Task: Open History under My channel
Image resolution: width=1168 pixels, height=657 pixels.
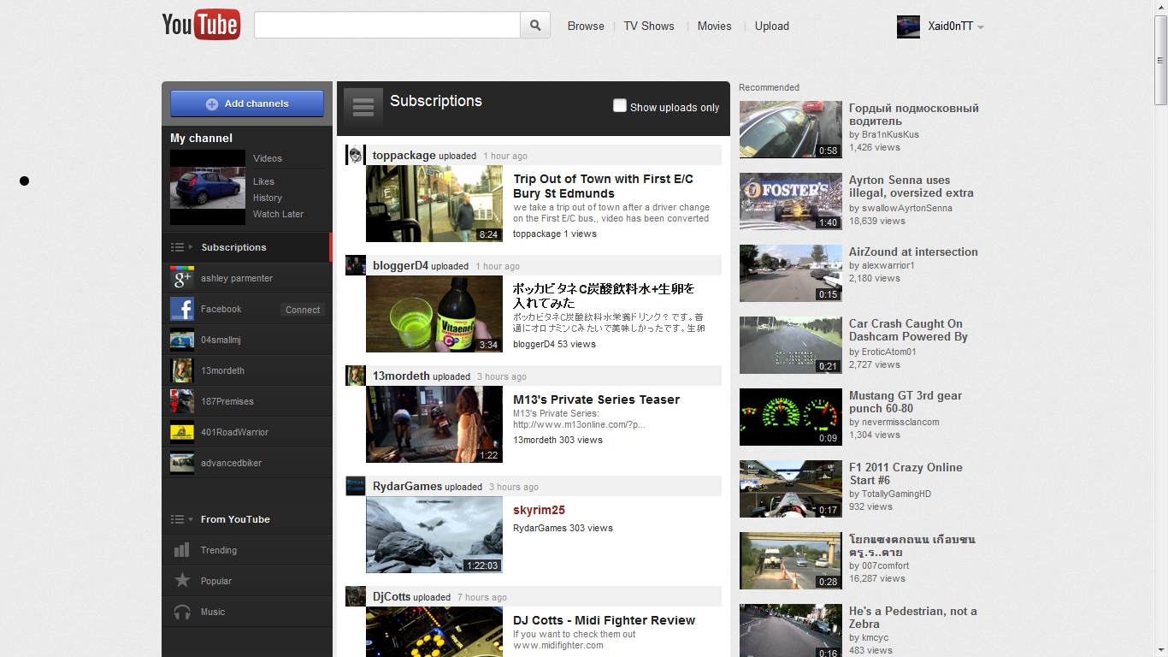Action: pyautogui.click(x=268, y=198)
